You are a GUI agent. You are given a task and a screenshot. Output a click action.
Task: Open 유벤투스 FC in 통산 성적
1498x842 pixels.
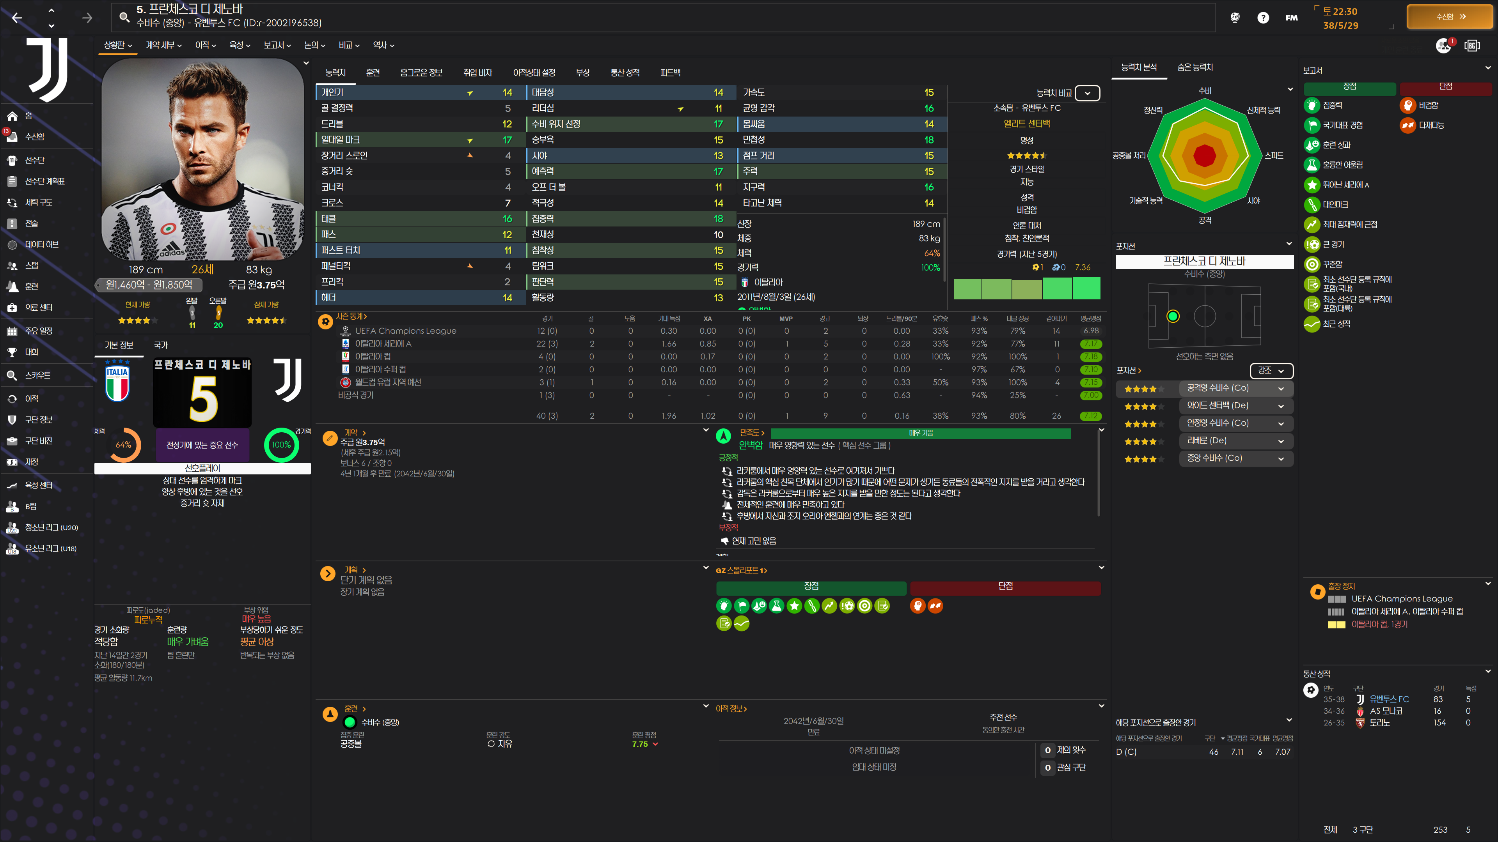[1389, 700]
